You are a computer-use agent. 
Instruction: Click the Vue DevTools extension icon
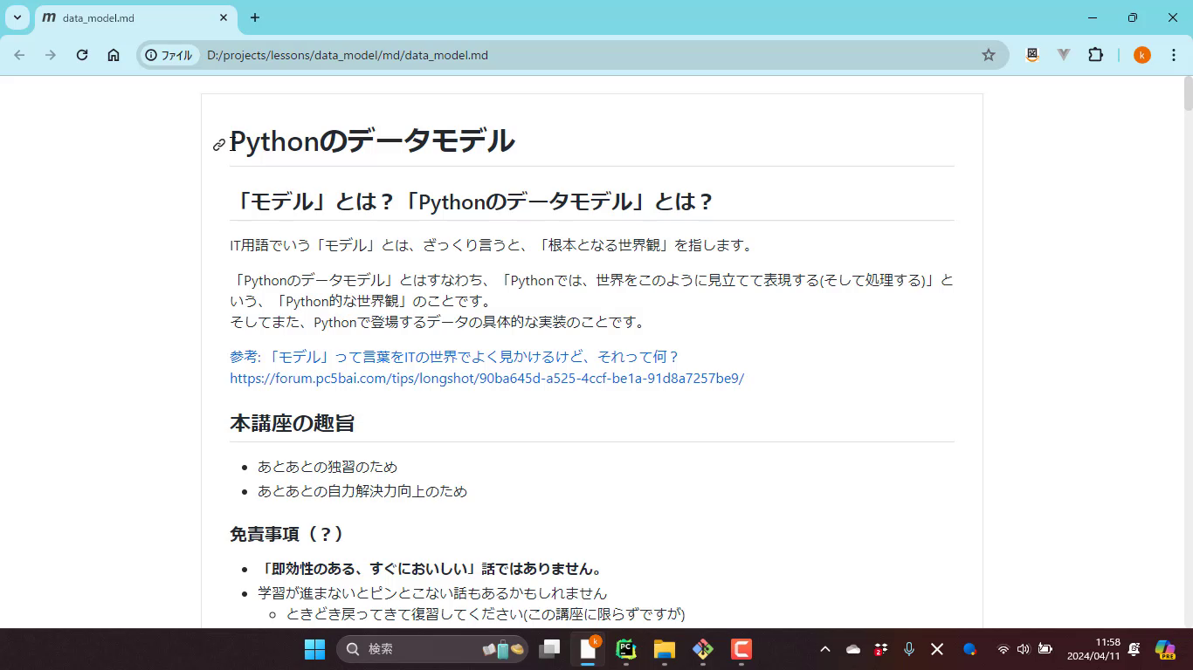click(1063, 54)
